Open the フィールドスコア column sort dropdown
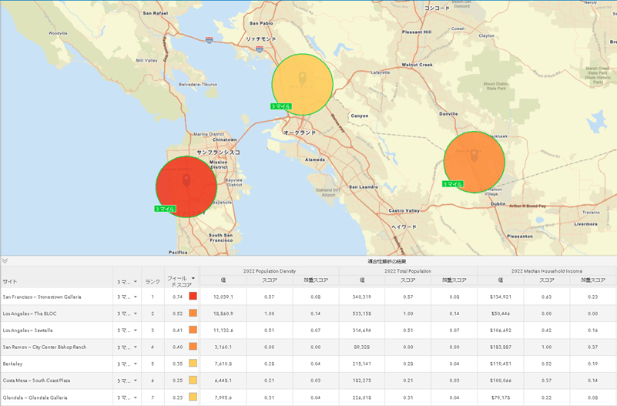Viewport: 617px width, 406px height. 193,278
